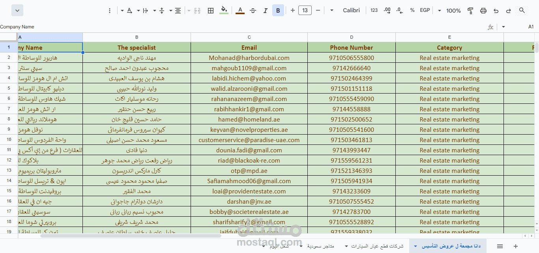Click phone number cell 971502464399

click(x=352, y=78)
